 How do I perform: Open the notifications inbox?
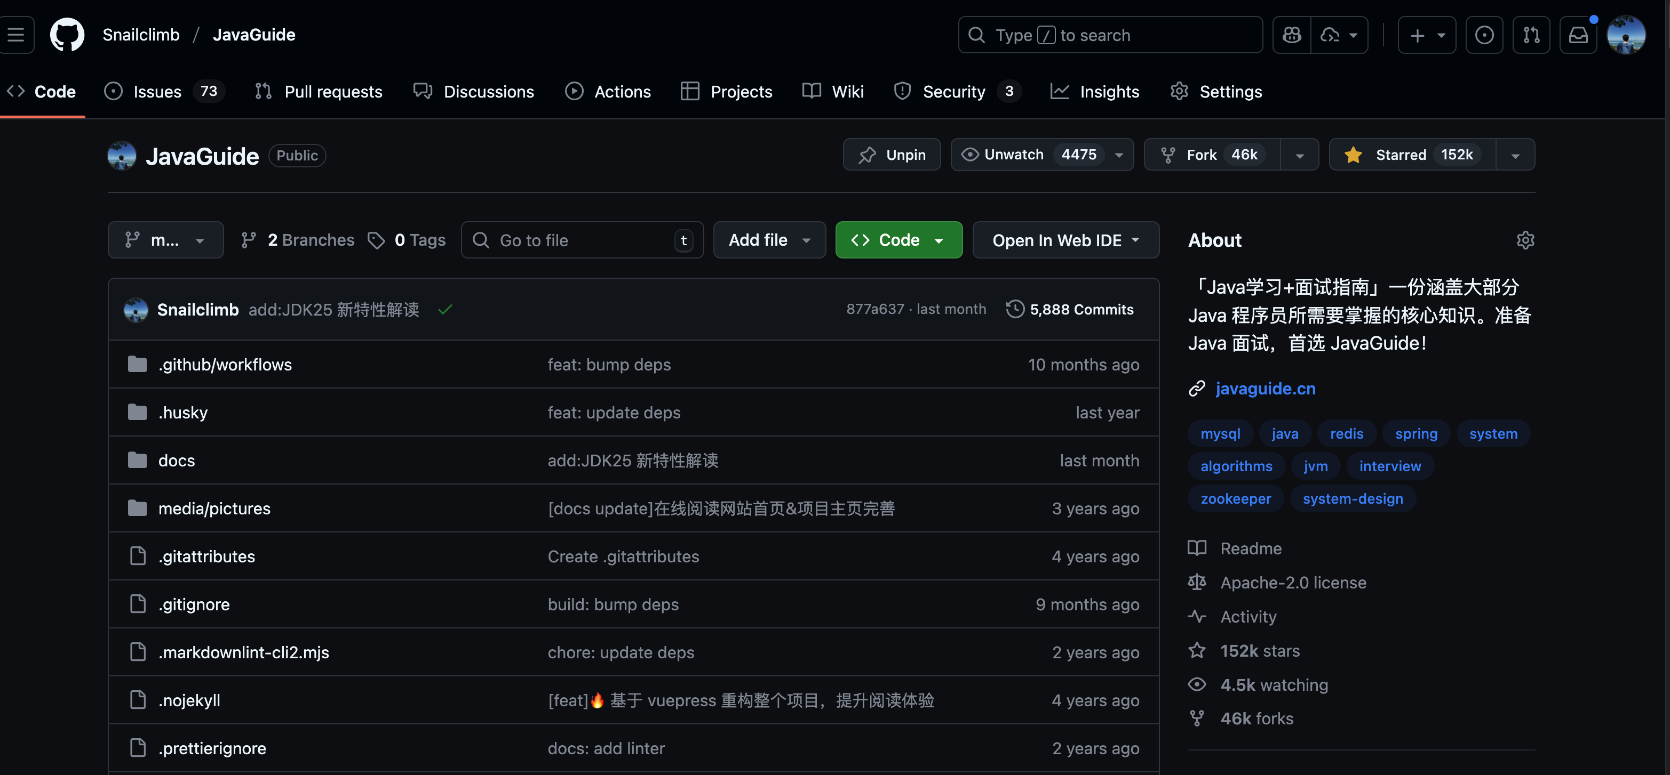1578,35
